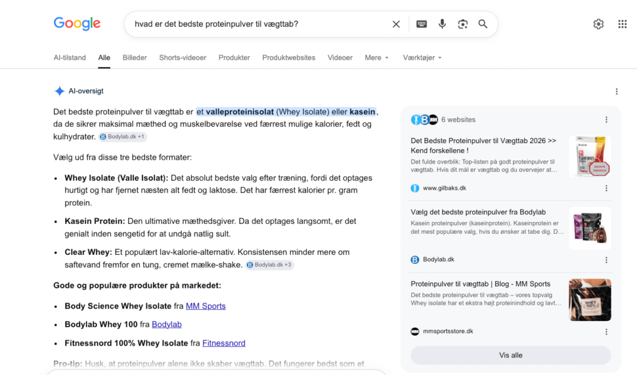Follow the Bodylab link
Image resolution: width=637 pixels, height=375 pixels.
click(167, 324)
